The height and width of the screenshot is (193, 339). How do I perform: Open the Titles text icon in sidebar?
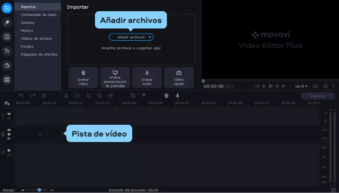tap(7, 51)
